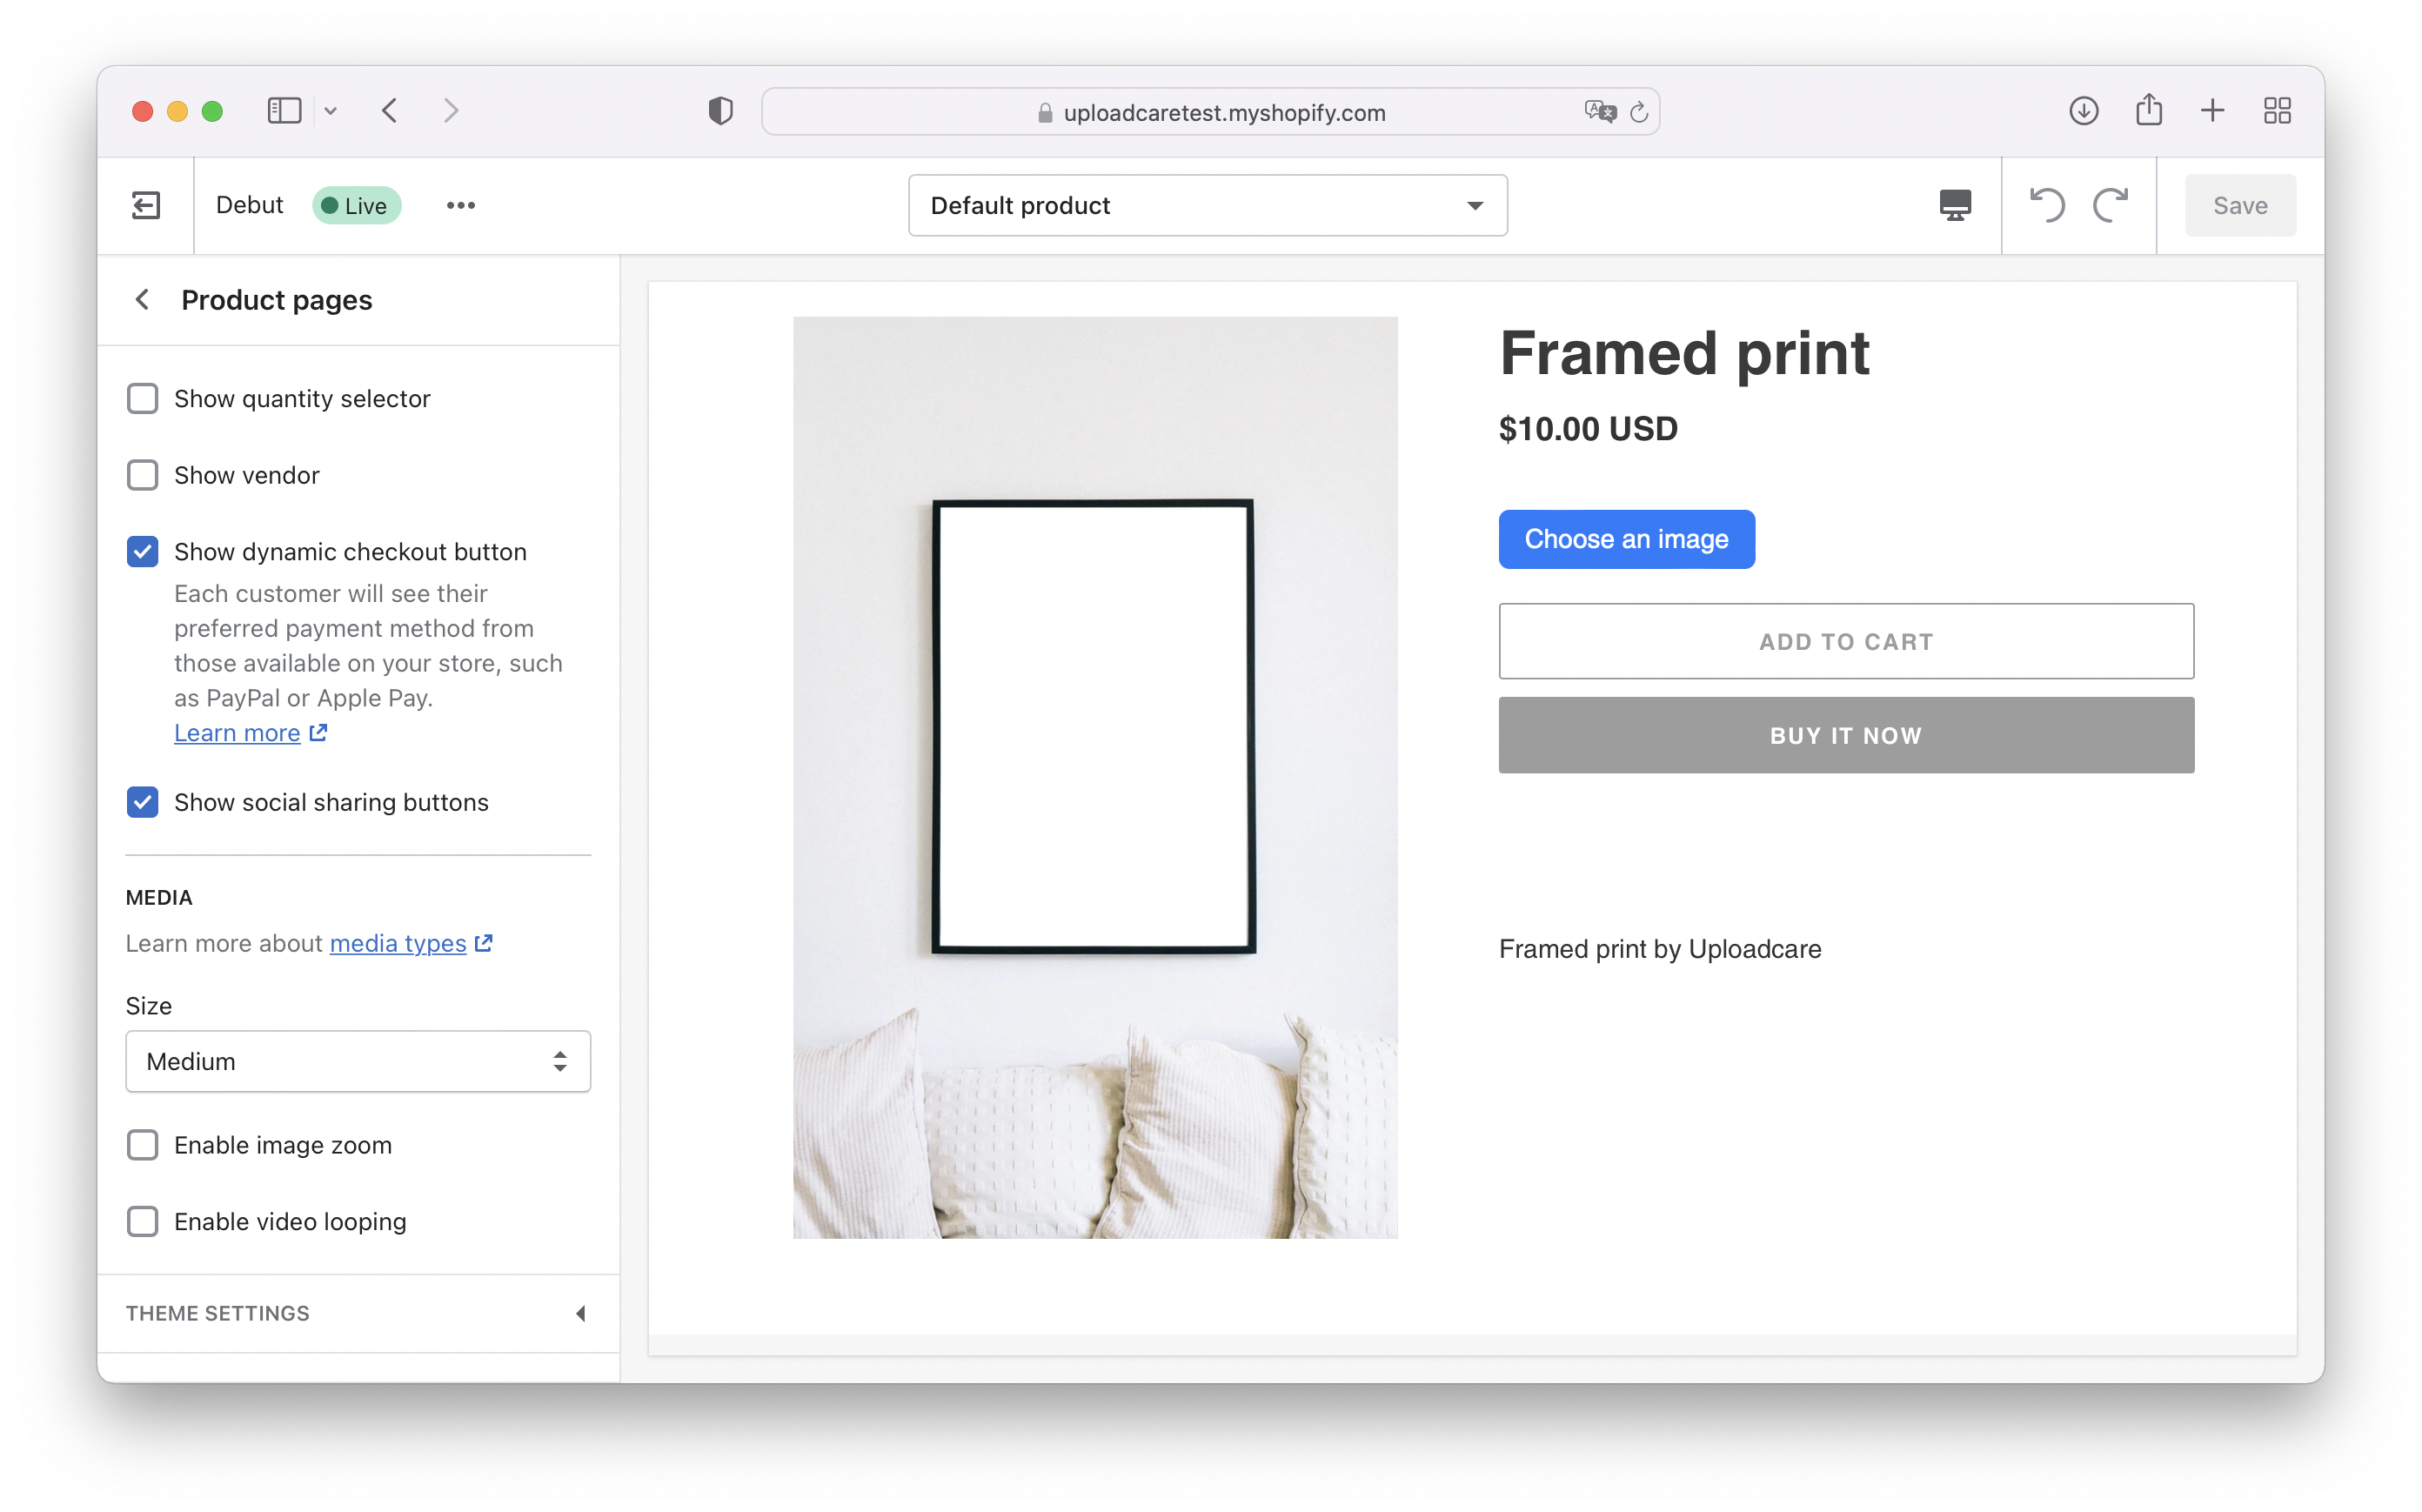Click the undo icon in toolbar
This screenshot has width=2422, height=1512.
pyautogui.click(x=2046, y=205)
